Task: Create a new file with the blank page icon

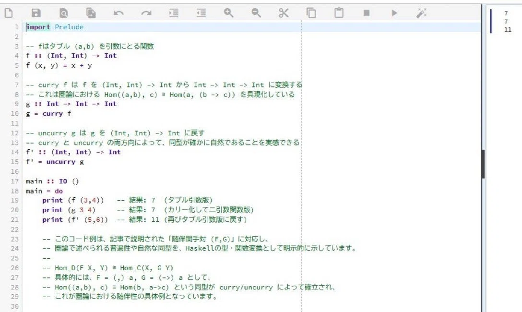Action: pyautogui.click(x=9, y=13)
